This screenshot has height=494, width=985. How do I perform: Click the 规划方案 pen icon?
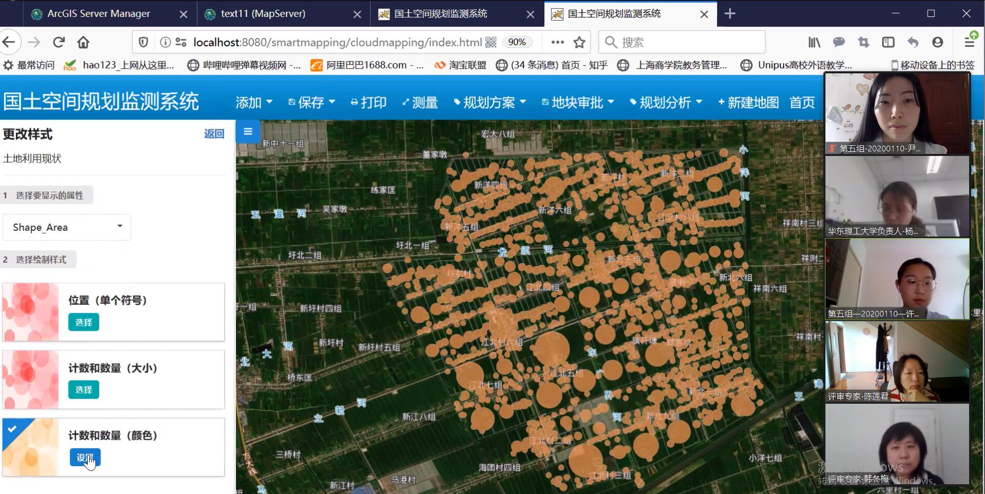[x=457, y=102]
